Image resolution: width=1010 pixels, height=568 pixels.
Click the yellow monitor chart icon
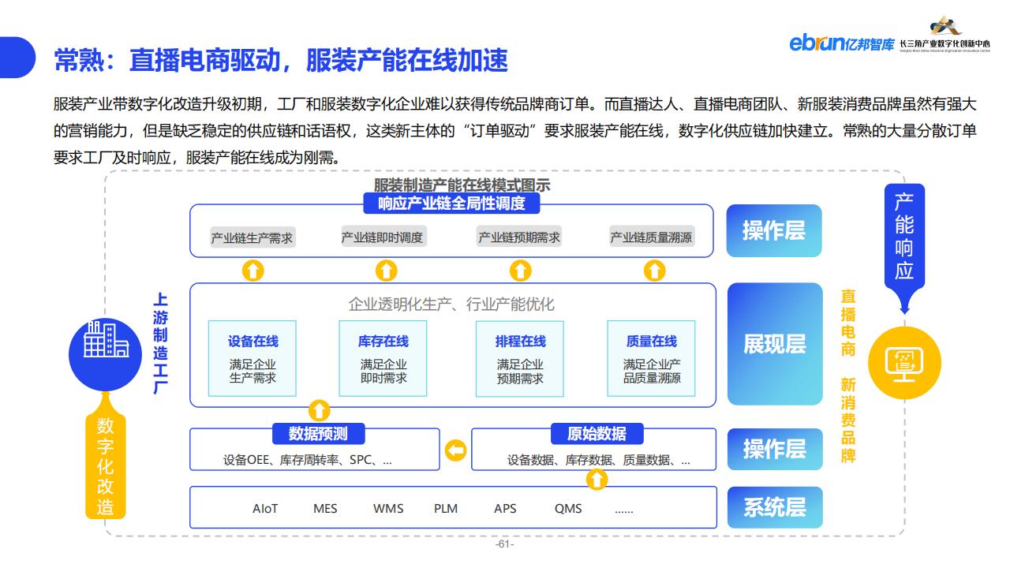click(904, 364)
